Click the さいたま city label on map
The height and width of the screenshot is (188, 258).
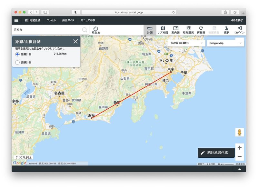click(x=166, y=61)
